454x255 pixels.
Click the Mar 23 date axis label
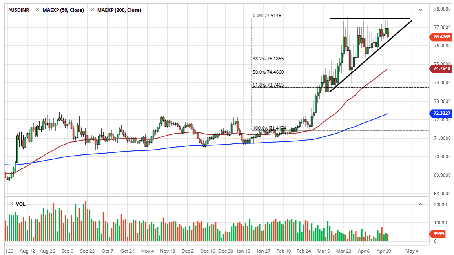[x=344, y=251]
